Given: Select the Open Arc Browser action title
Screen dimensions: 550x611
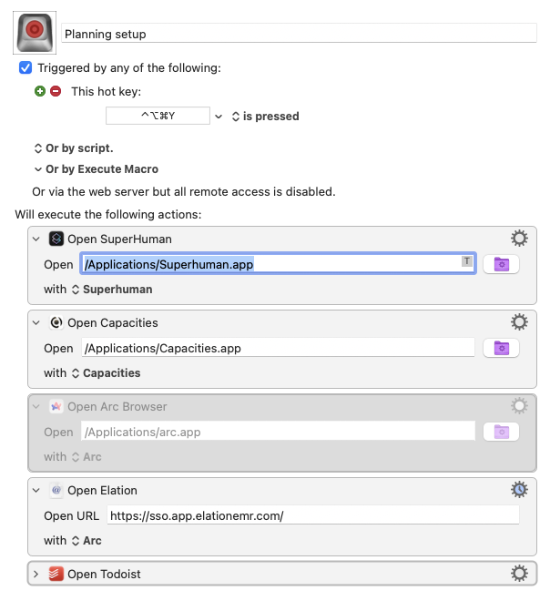Looking at the screenshot, I should 117,406.
